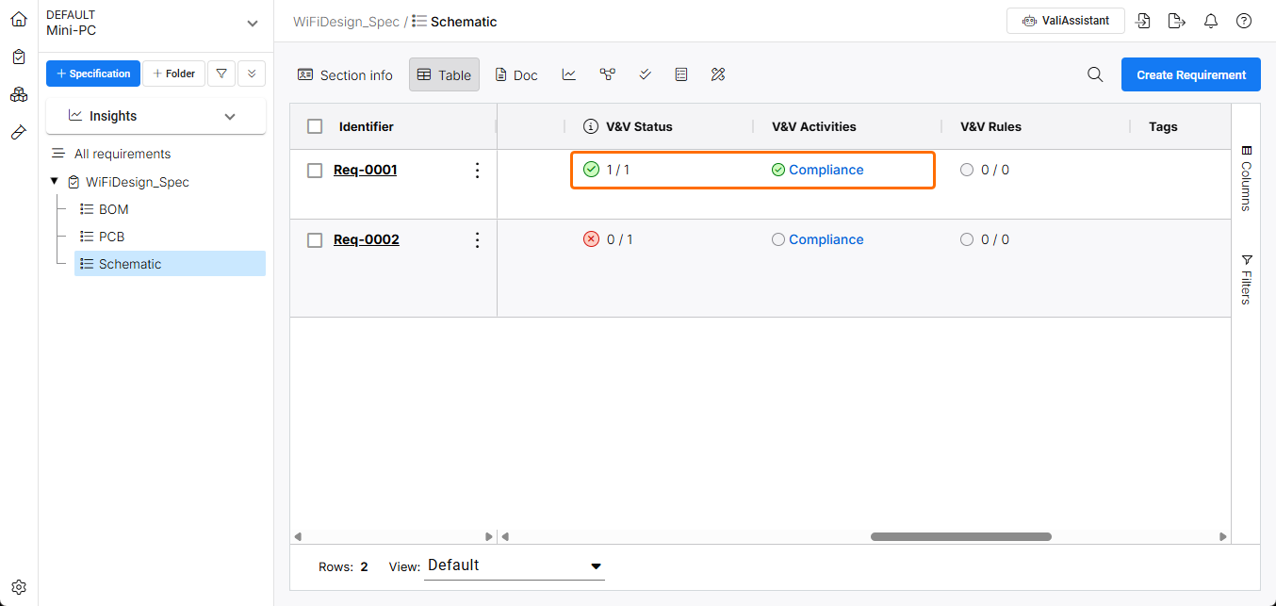Expand the Insights panel dropdown
This screenshot has width=1276, height=606.
[x=230, y=116]
